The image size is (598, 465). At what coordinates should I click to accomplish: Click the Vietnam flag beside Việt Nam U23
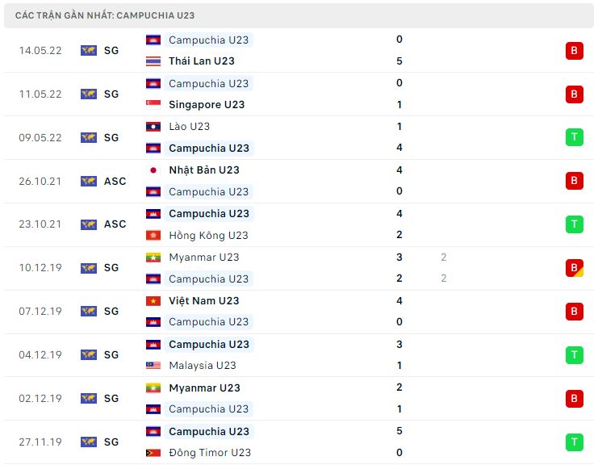(x=153, y=301)
